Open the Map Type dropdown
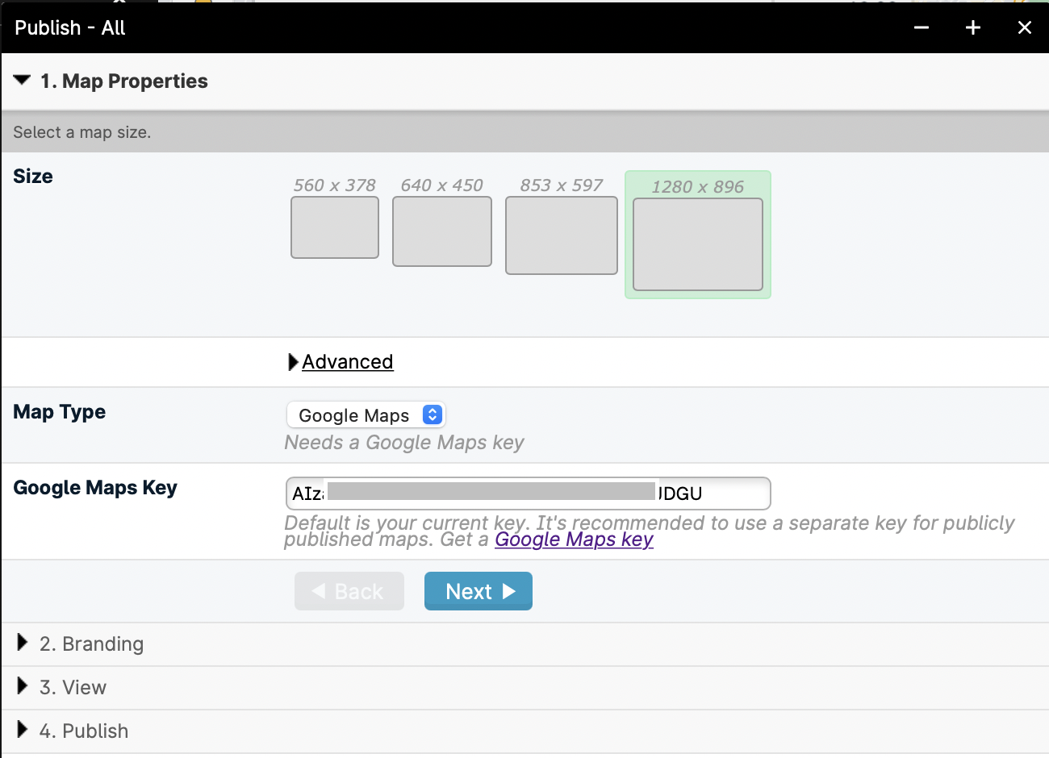Image resolution: width=1049 pixels, height=758 pixels. [x=366, y=415]
